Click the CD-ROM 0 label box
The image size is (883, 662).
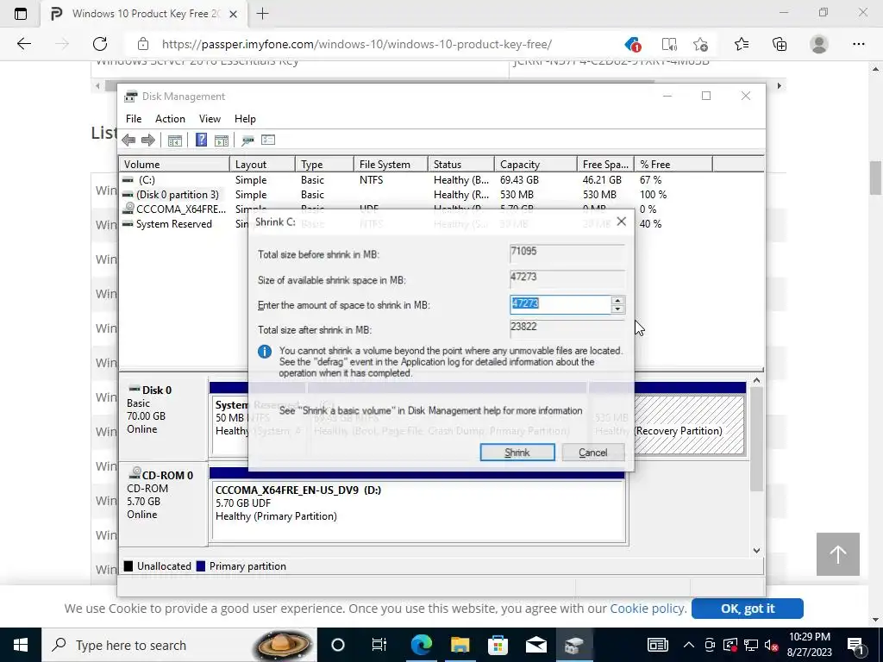[x=163, y=504]
